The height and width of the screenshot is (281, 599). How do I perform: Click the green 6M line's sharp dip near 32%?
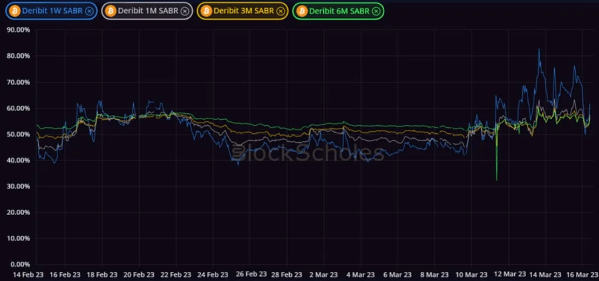[x=496, y=180]
